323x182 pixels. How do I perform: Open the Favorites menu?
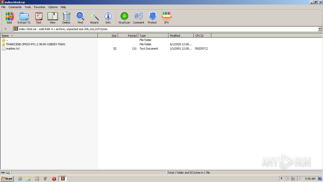[x=40, y=7]
